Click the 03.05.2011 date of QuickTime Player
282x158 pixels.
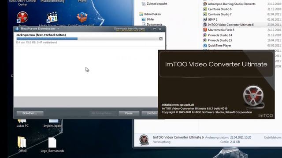(x=275, y=46)
